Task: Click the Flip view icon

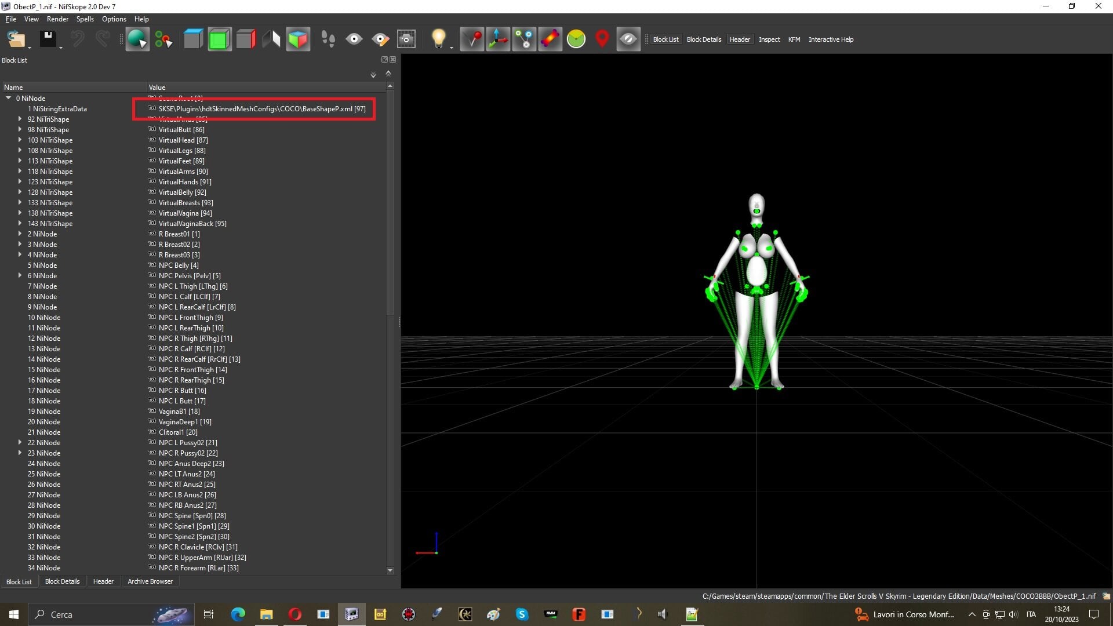Action: point(271,39)
